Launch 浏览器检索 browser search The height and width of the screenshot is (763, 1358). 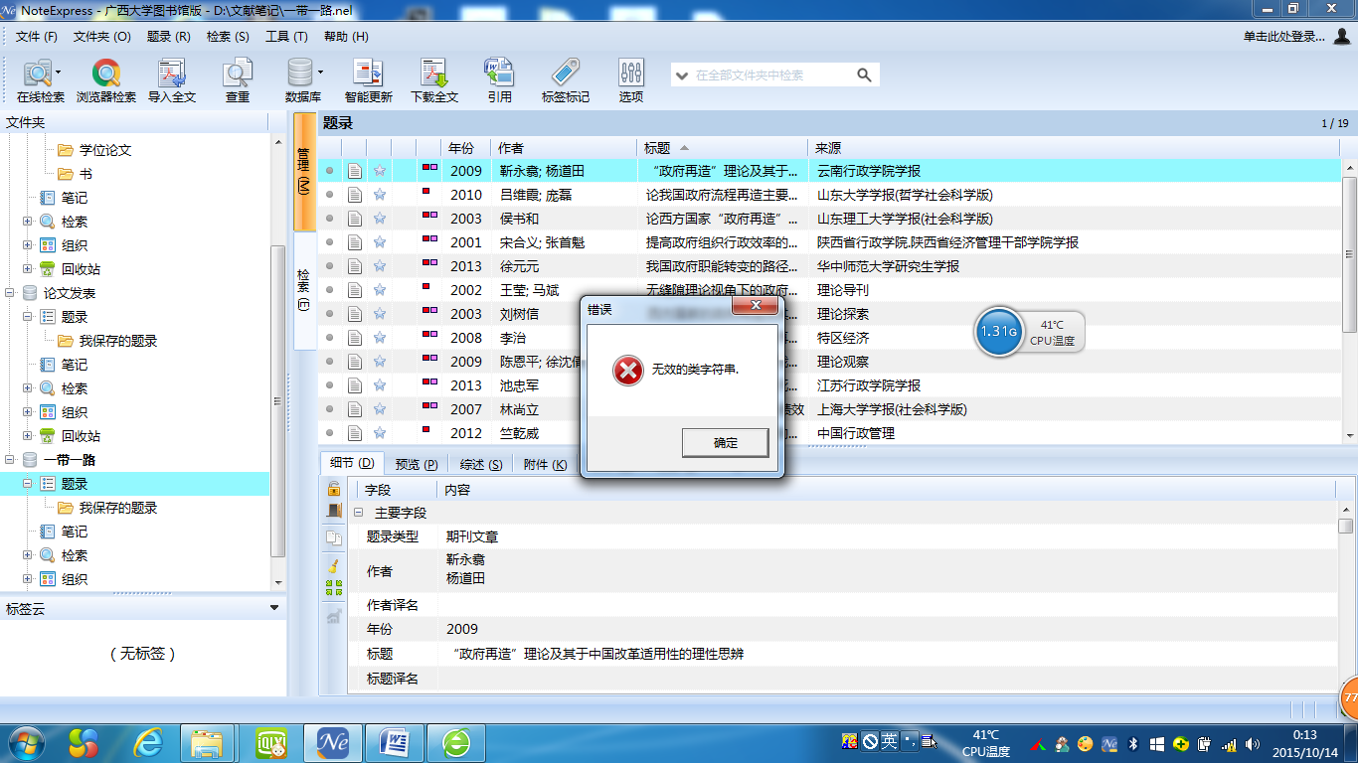[106, 81]
